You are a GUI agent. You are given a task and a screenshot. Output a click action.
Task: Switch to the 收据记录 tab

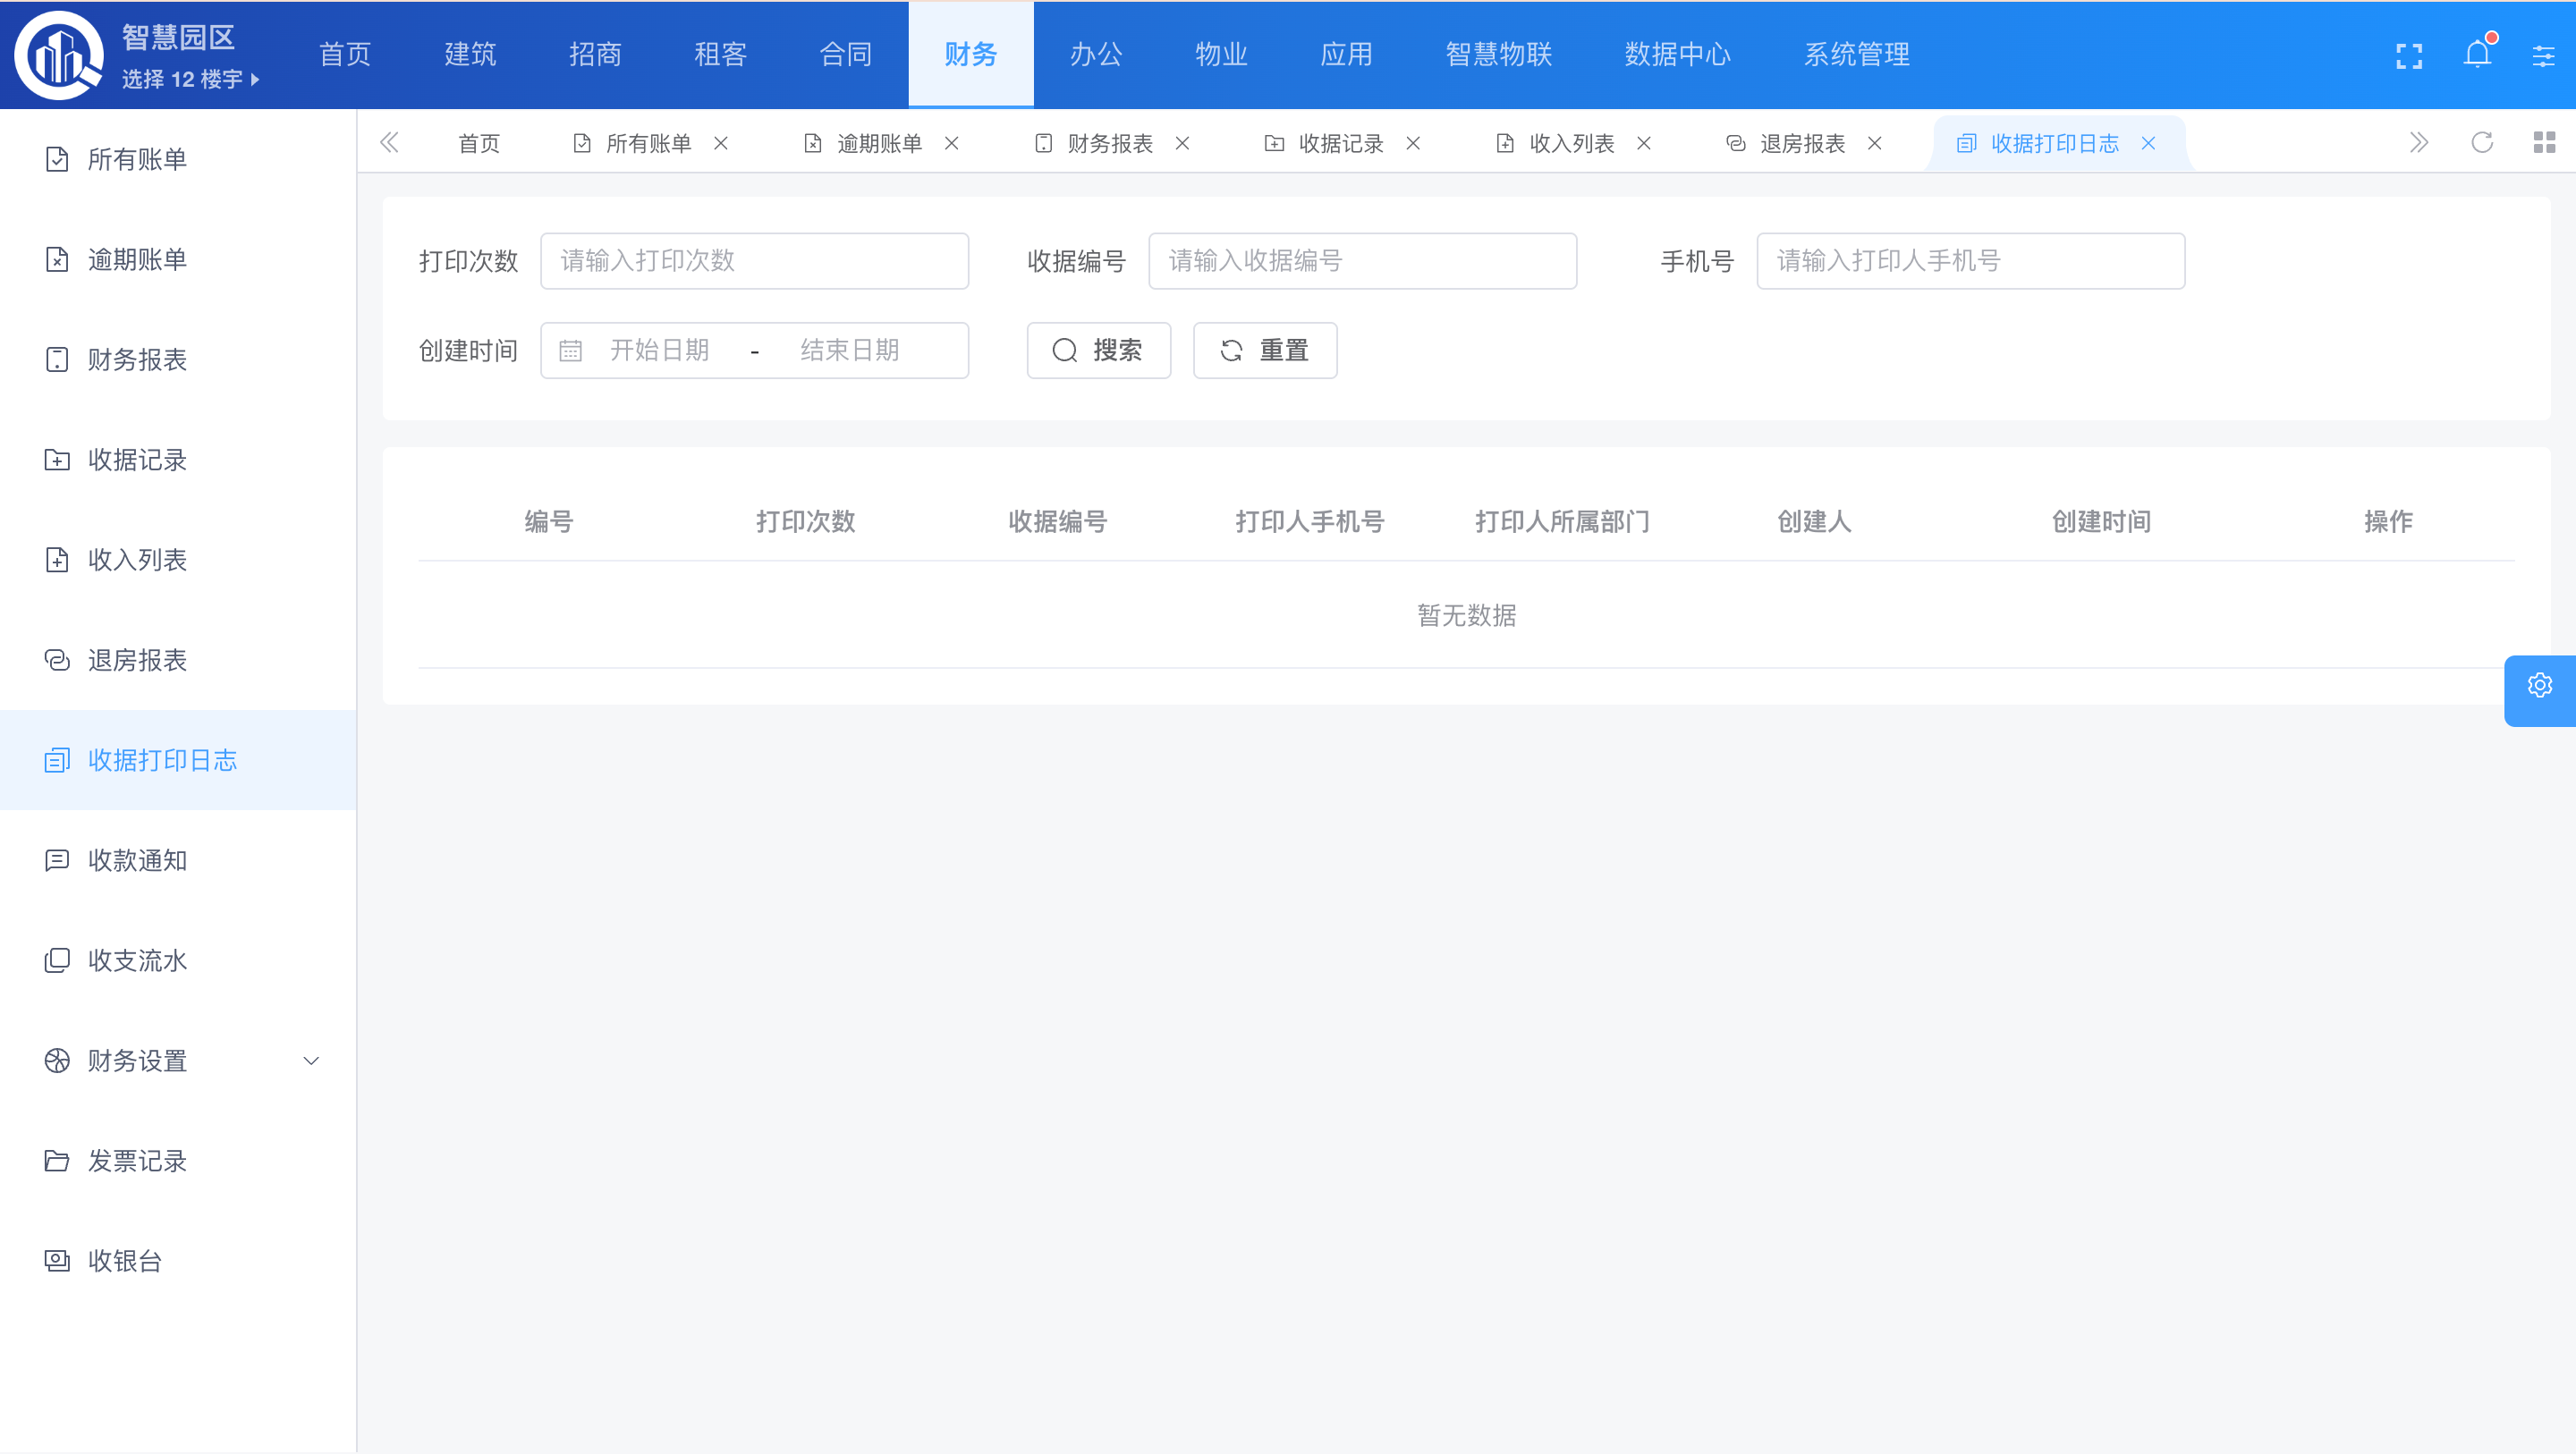1340,144
